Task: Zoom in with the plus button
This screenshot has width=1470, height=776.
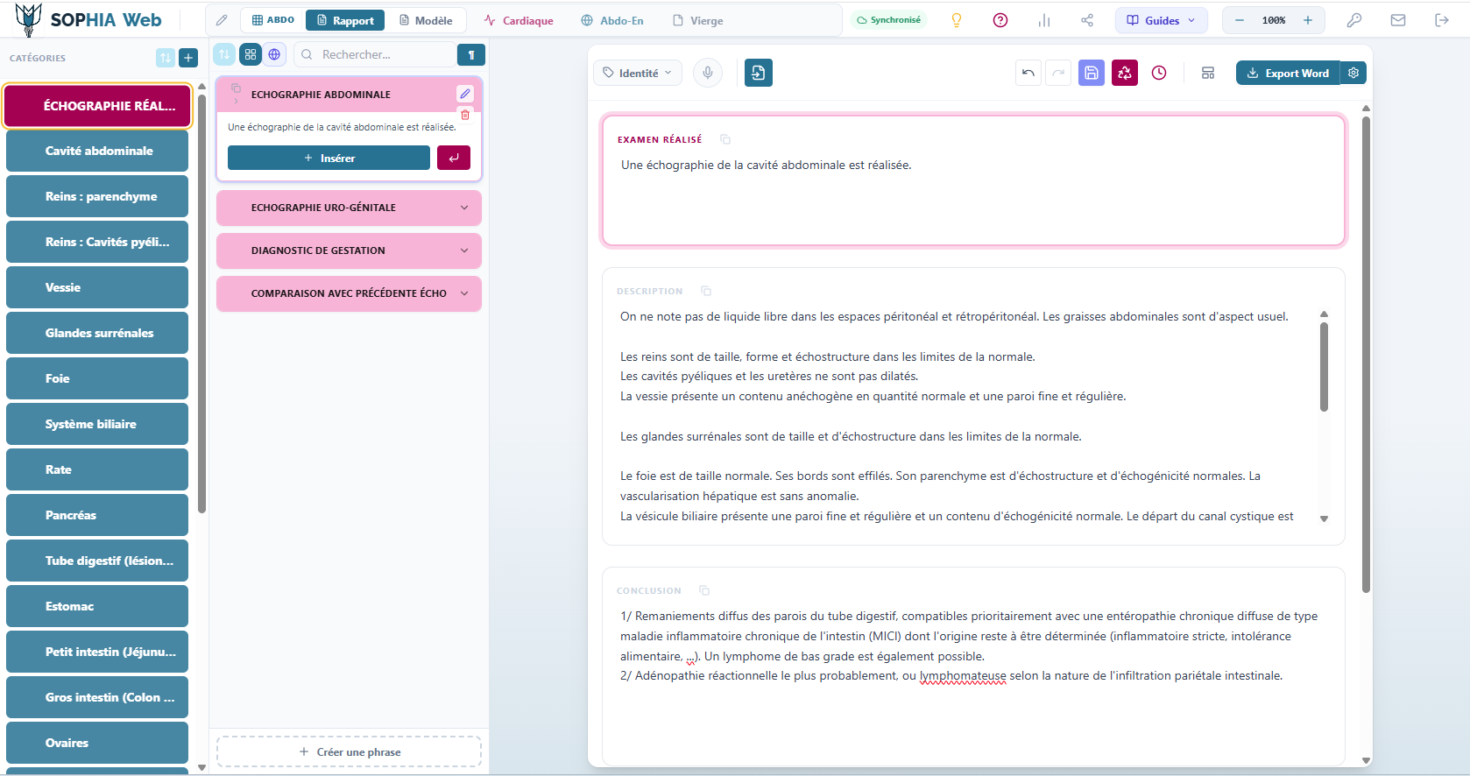Action: [1308, 20]
